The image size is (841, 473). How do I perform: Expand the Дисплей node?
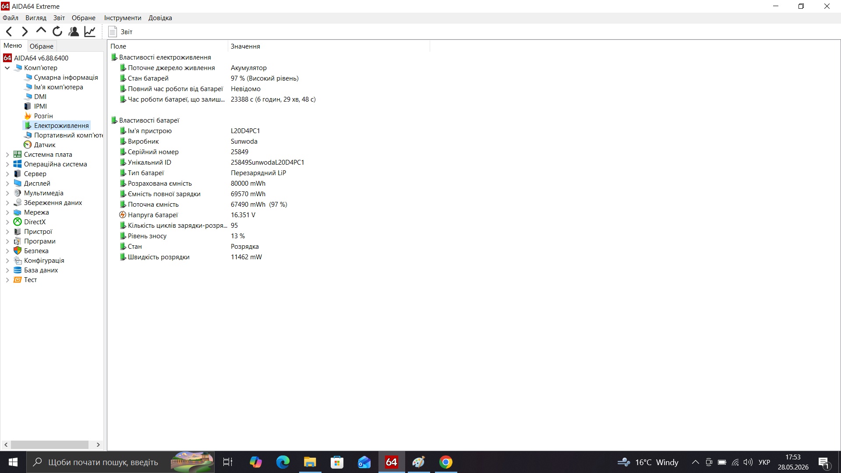(7, 184)
